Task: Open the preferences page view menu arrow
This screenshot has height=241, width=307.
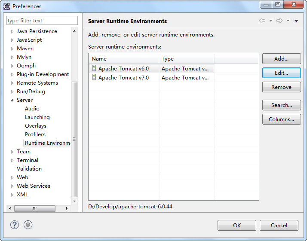Action: (296, 21)
